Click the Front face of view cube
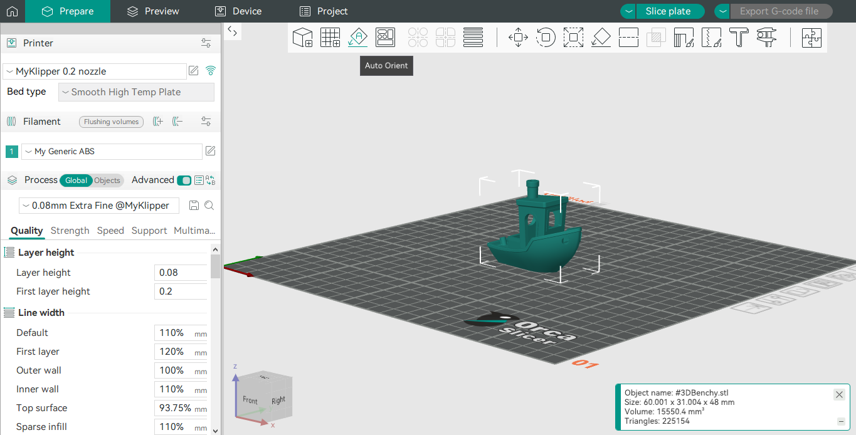This screenshot has width=856, height=435. pos(250,400)
